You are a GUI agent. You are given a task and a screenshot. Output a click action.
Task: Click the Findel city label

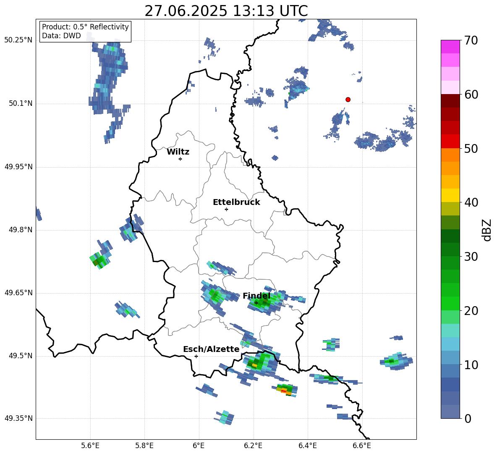(x=256, y=296)
